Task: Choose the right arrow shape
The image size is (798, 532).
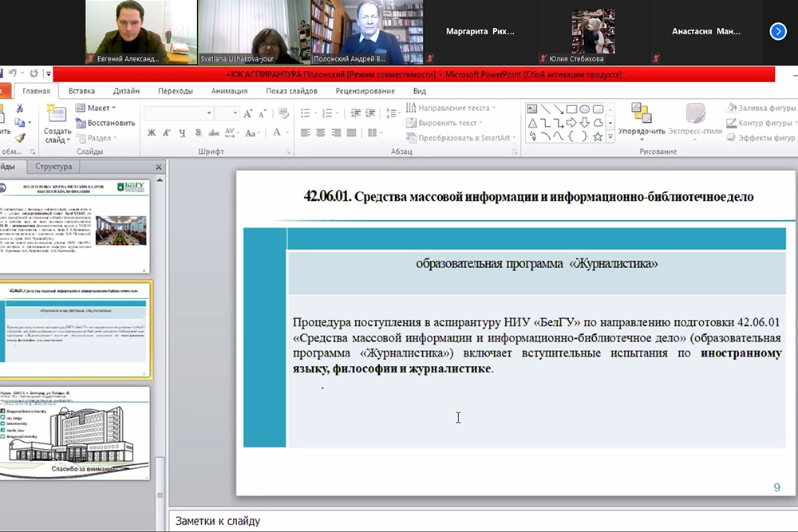Action: [572, 122]
